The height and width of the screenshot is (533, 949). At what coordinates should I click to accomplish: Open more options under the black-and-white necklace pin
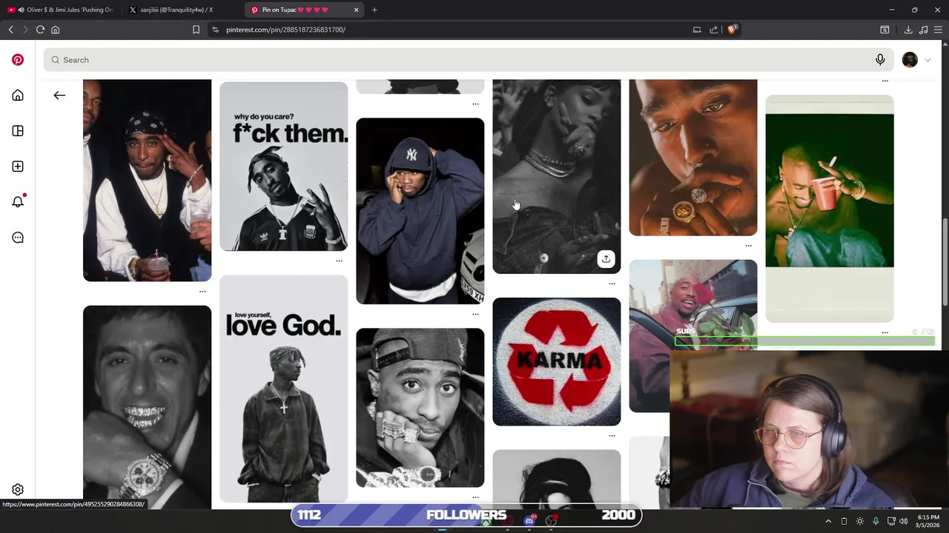click(612, 284)
